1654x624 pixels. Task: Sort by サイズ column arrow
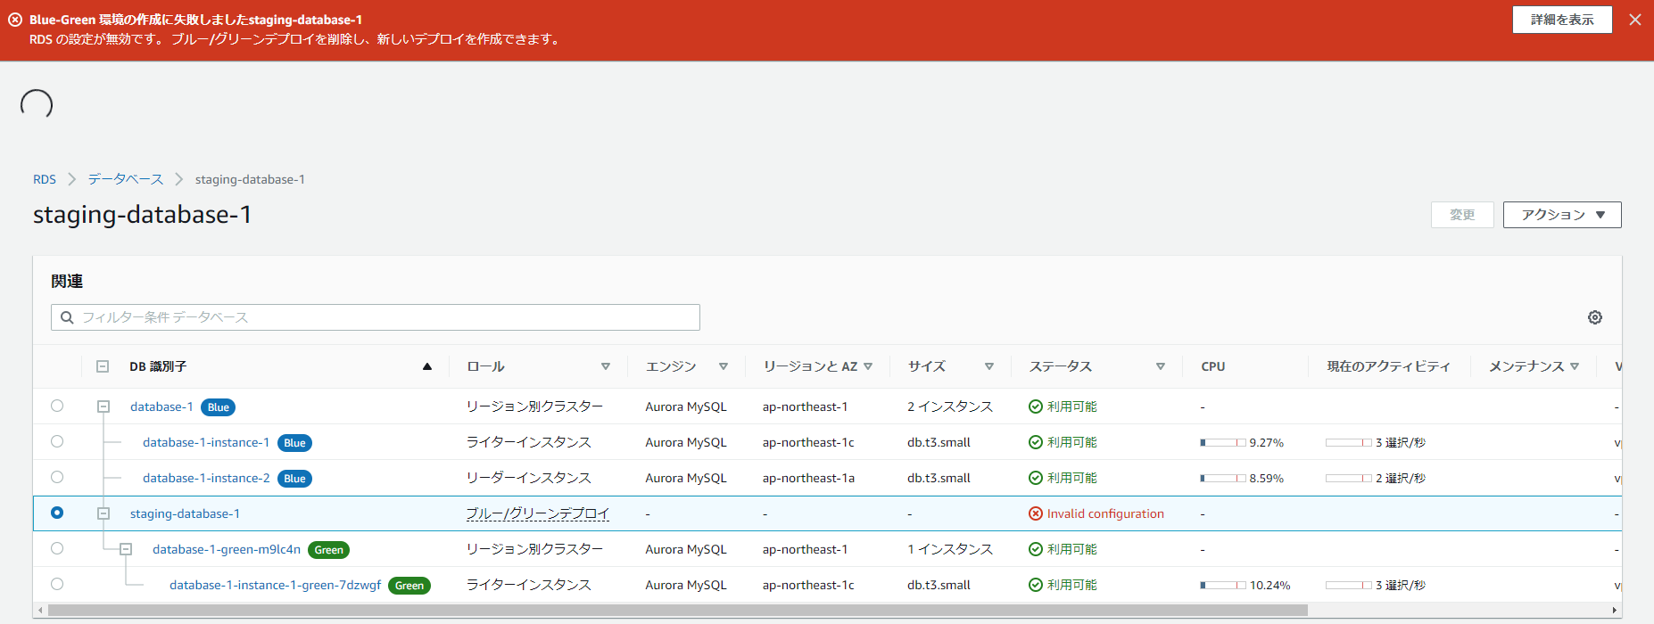[989, 366]
